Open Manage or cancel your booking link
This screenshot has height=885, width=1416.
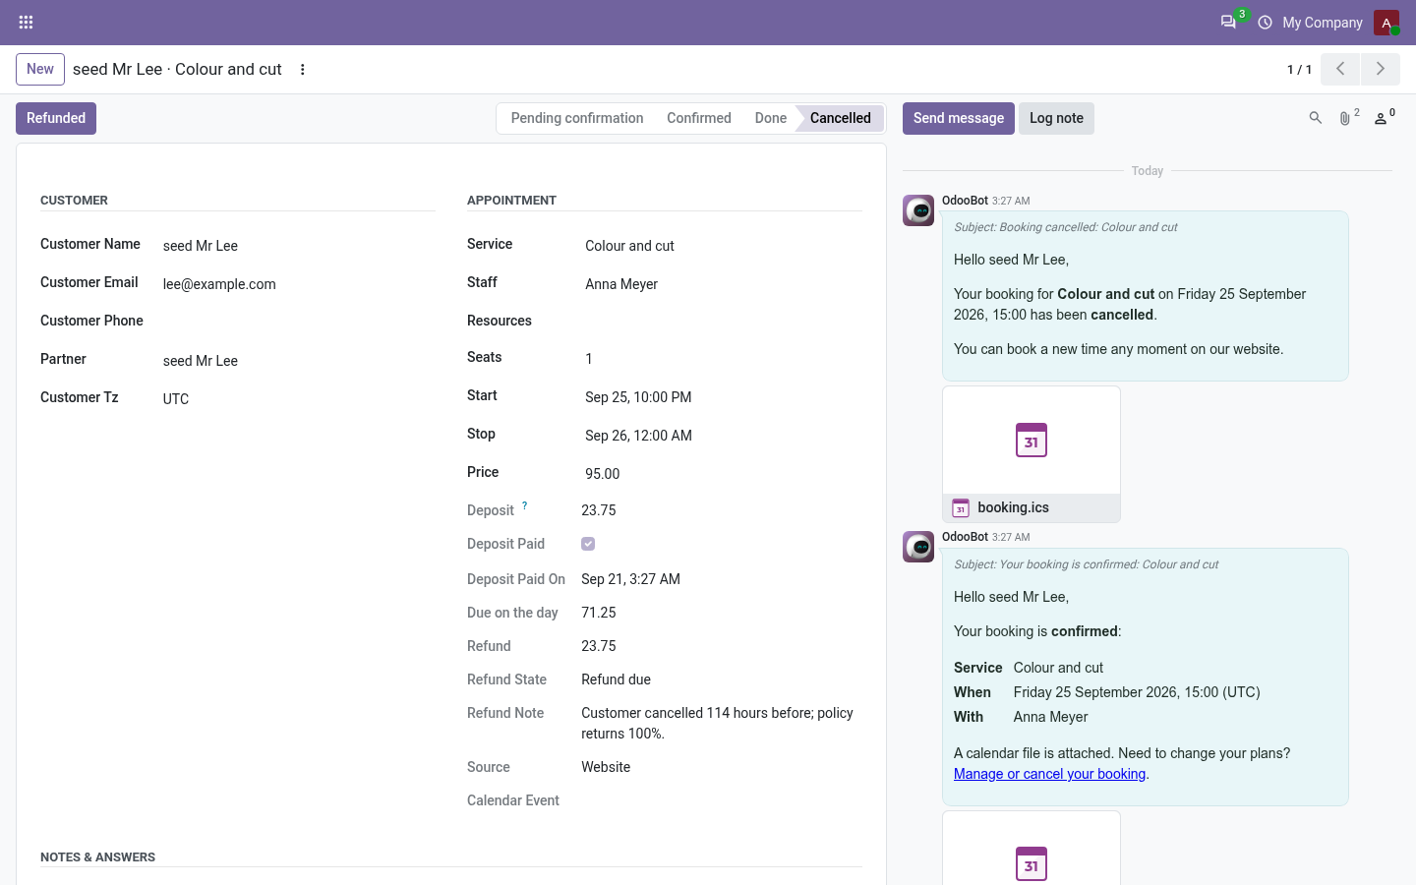(x=1049, y=774)
